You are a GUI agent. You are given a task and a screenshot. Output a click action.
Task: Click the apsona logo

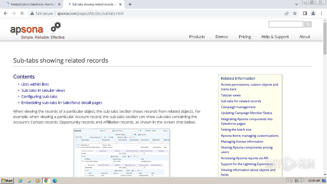point(38,30)
